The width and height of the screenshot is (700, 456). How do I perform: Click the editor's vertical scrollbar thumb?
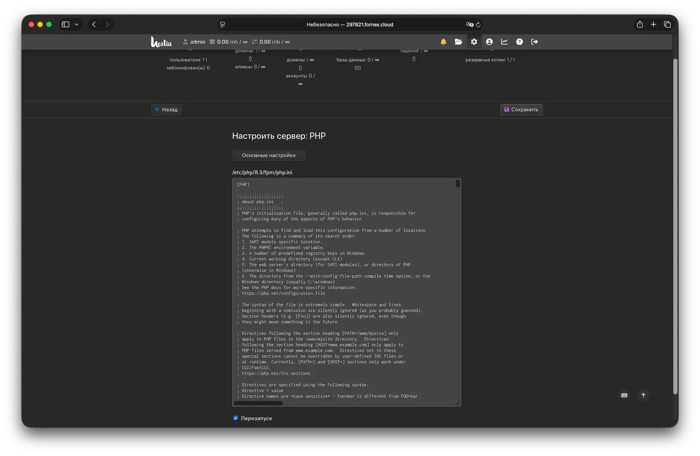(458, 184)
